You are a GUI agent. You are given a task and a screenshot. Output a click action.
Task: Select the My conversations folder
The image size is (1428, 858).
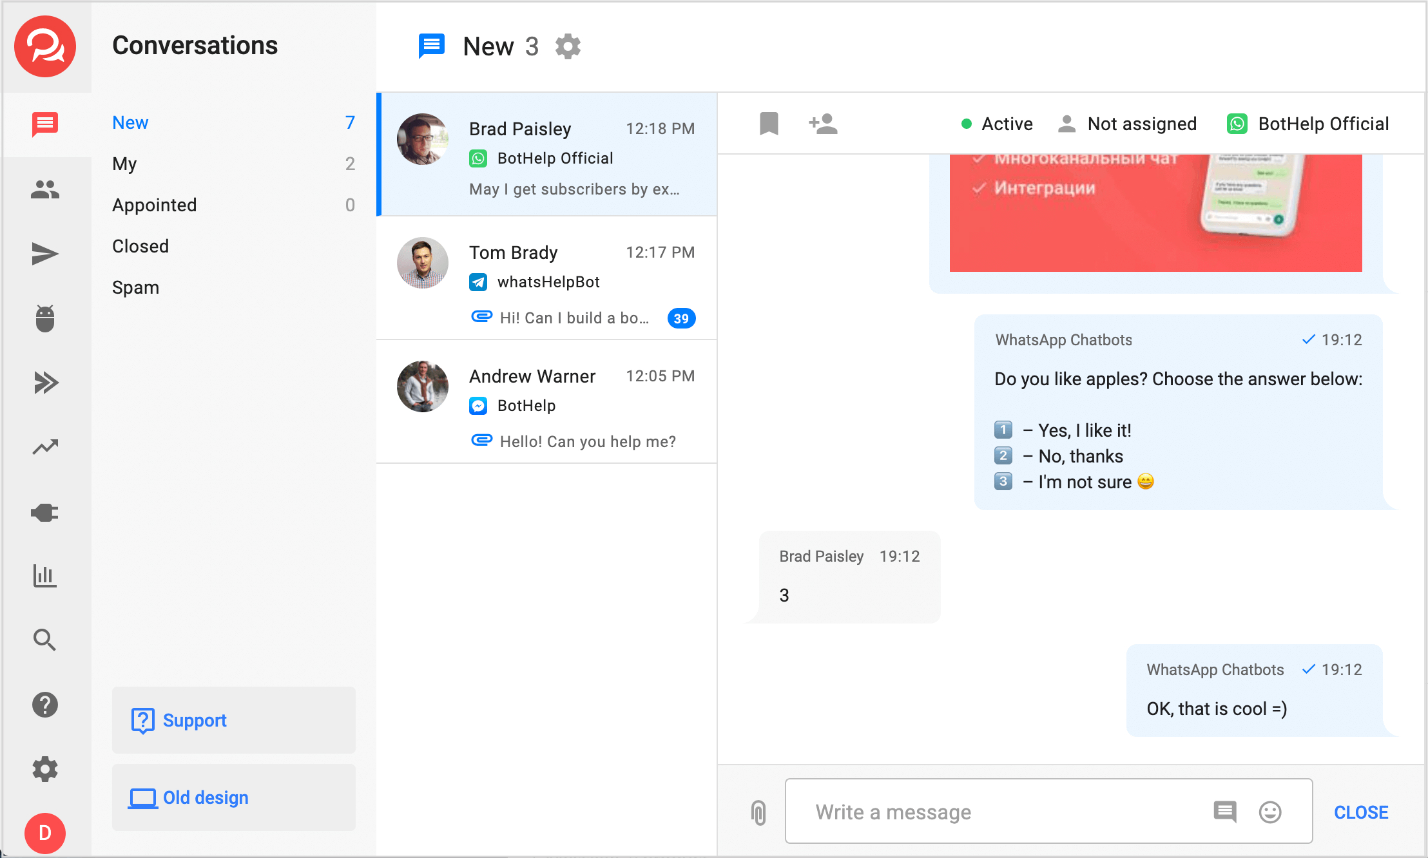[x=124, y=164]
